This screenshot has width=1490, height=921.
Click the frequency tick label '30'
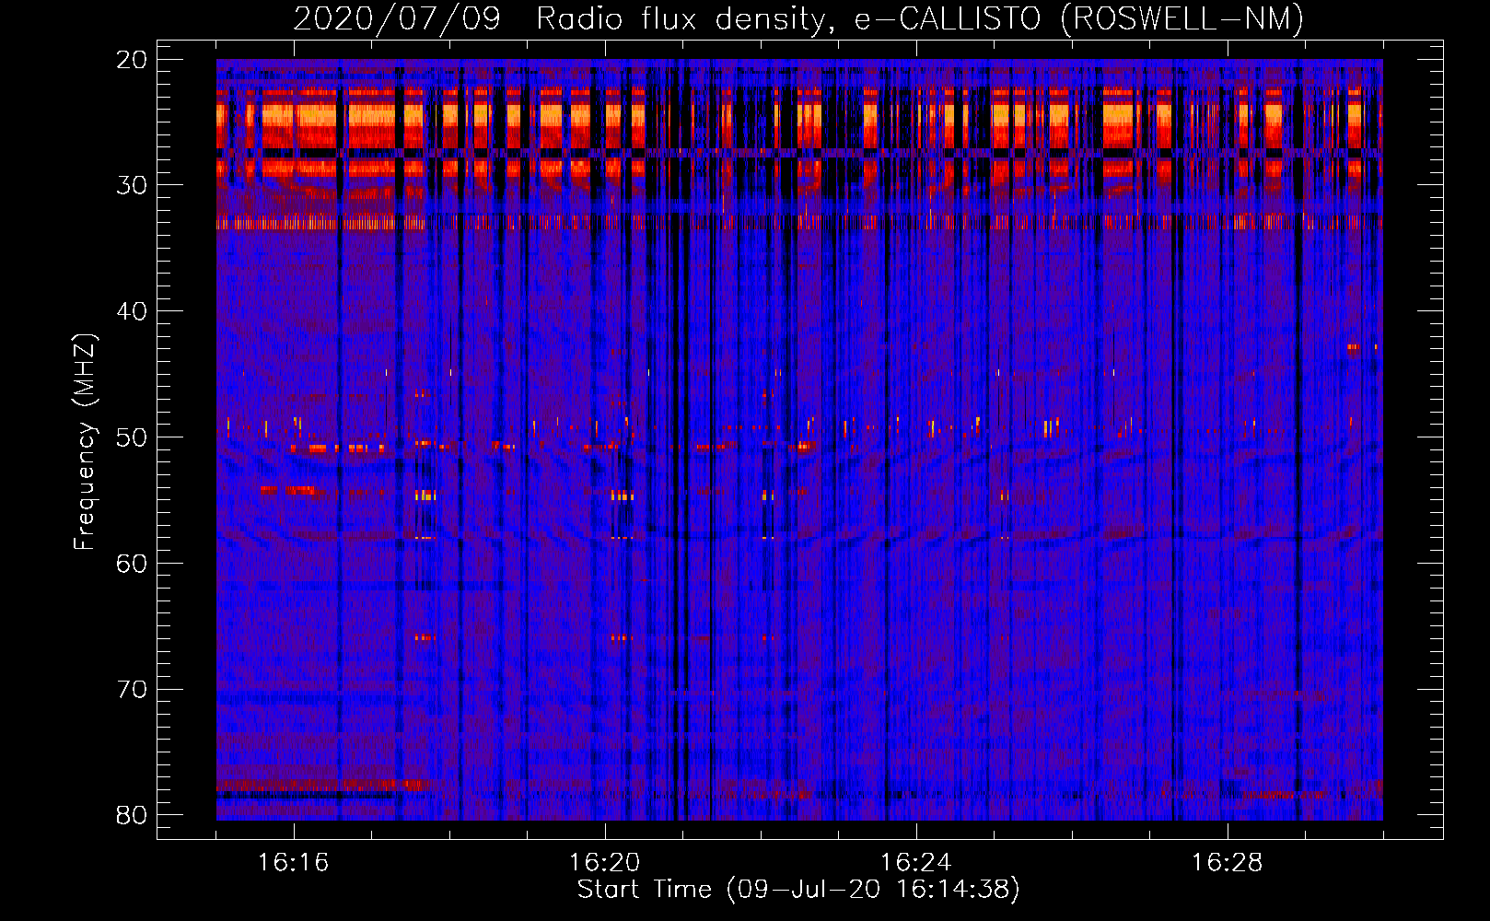pyautogui.click(x=132, y=185)
